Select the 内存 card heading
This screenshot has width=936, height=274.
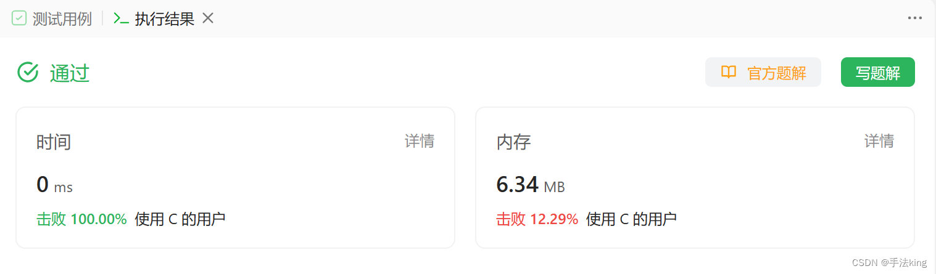[513, 142]
